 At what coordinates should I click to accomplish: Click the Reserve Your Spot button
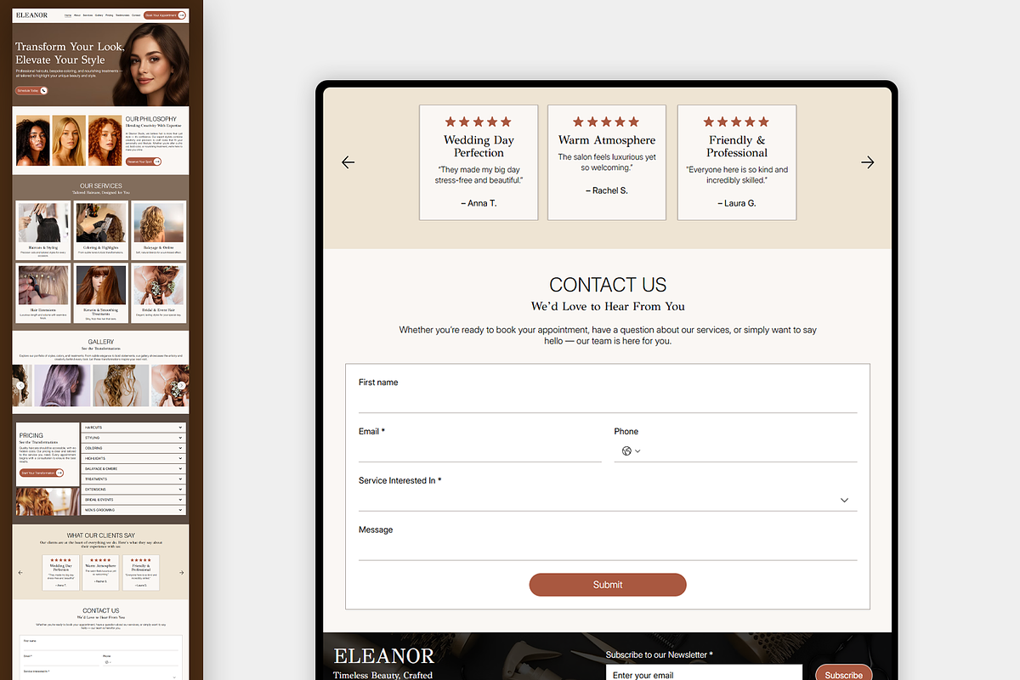pyautogui.click(x=143, y=161)
